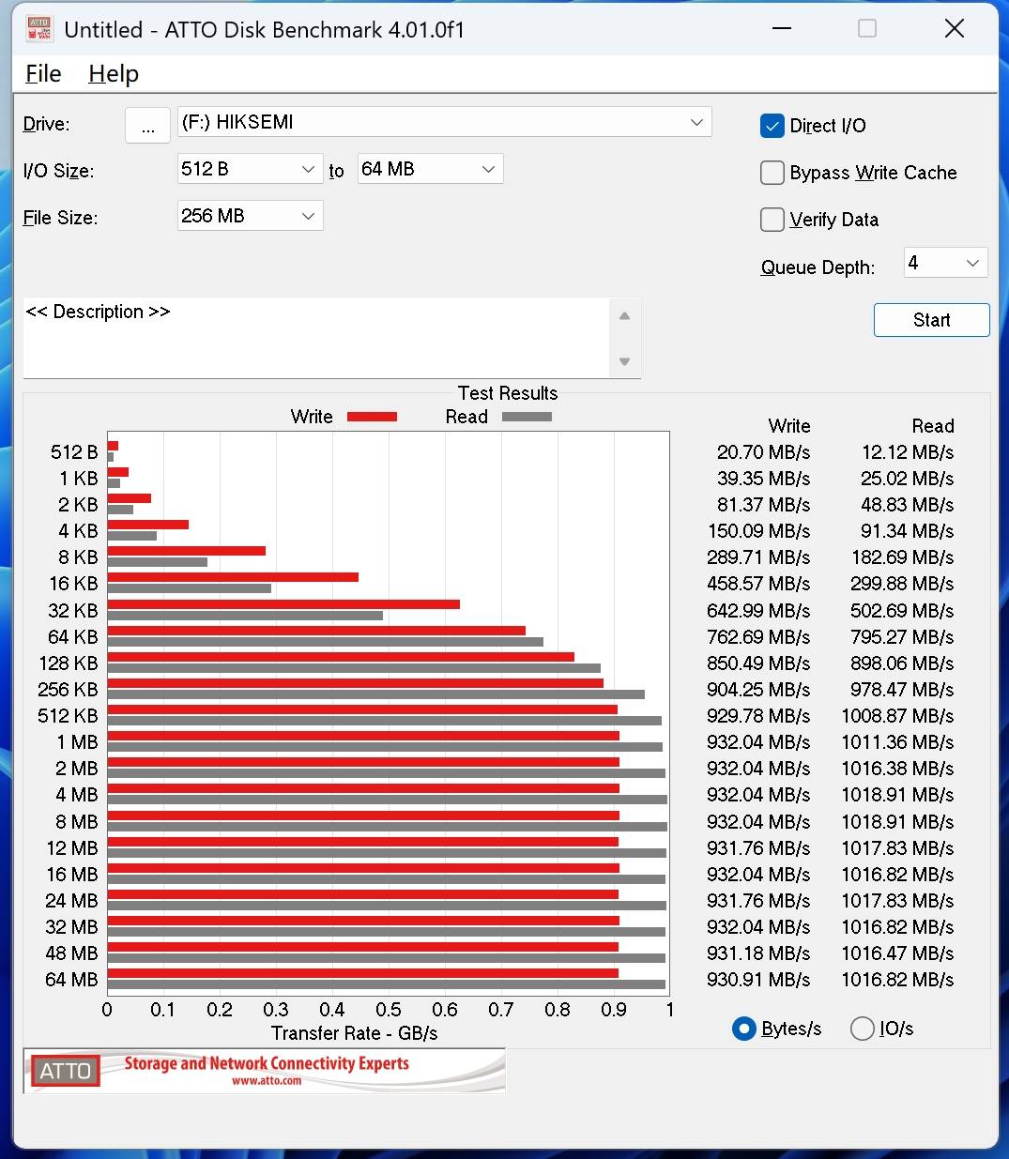The image size is (1009, 1159).
Task: Select the Bytes/s radio button
Action: point(743,1029)
